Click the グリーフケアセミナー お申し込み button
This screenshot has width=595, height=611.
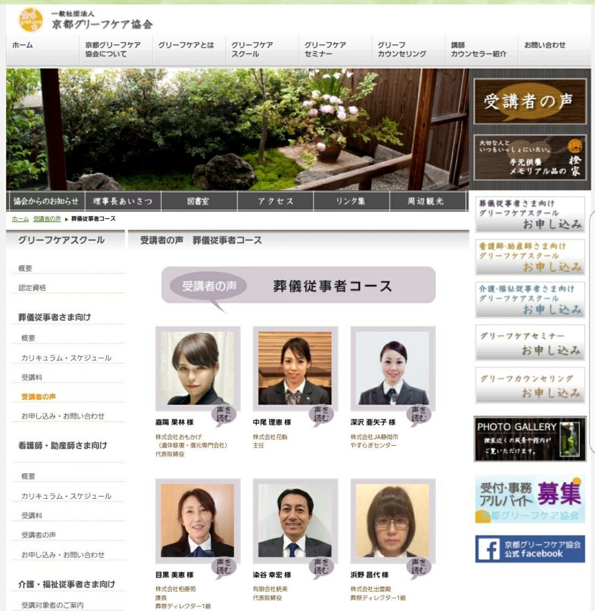coord(529,343)
